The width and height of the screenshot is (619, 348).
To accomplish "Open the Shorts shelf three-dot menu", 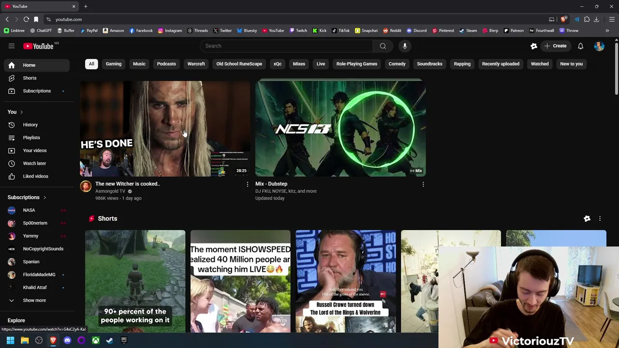I will point(600,218).
